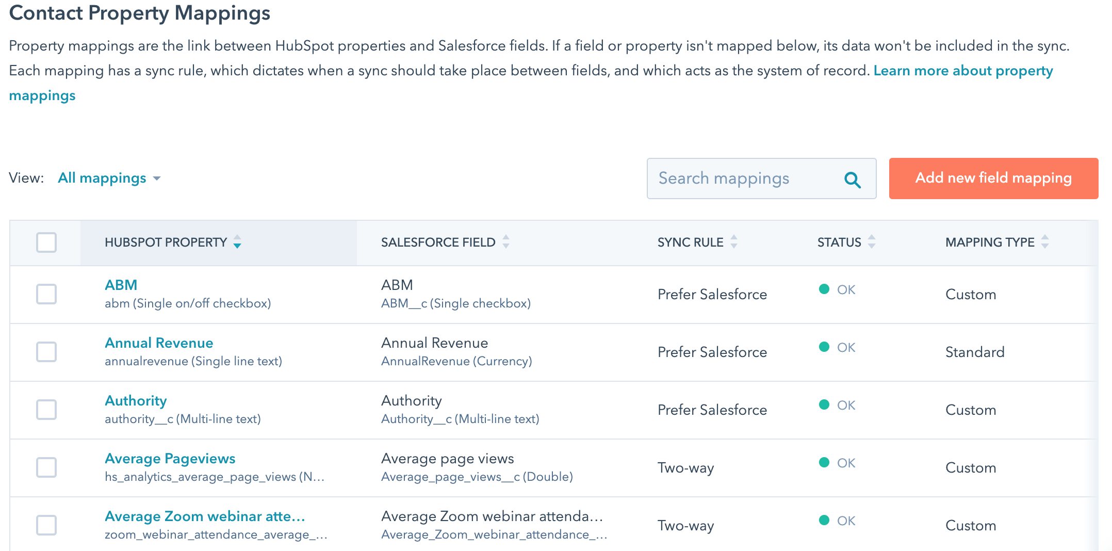Screen dimensions: 1112x551
Task: Open Learn more about property mappings link
Action: point(962,71)
